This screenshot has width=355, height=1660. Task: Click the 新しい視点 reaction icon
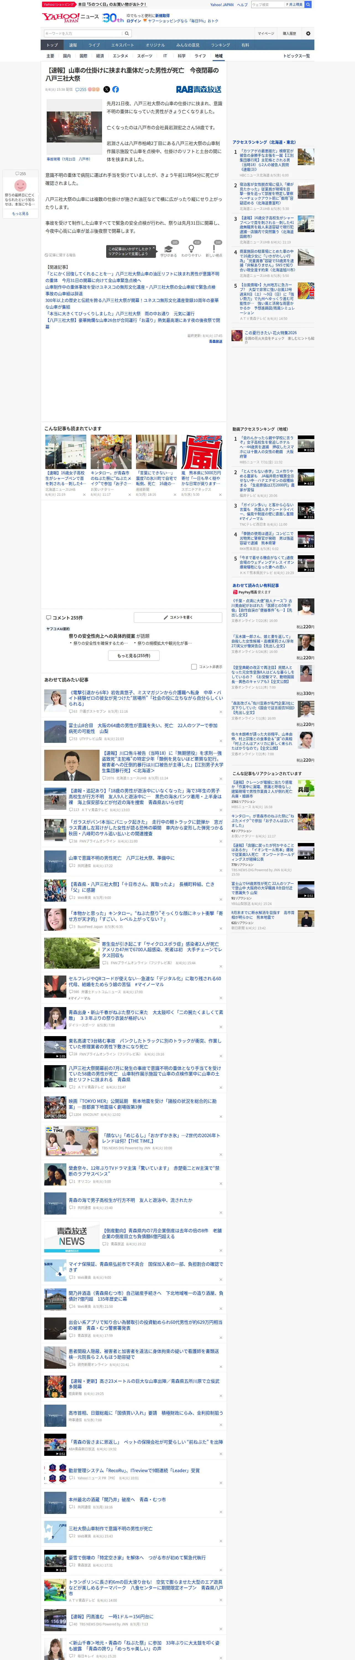214,250
